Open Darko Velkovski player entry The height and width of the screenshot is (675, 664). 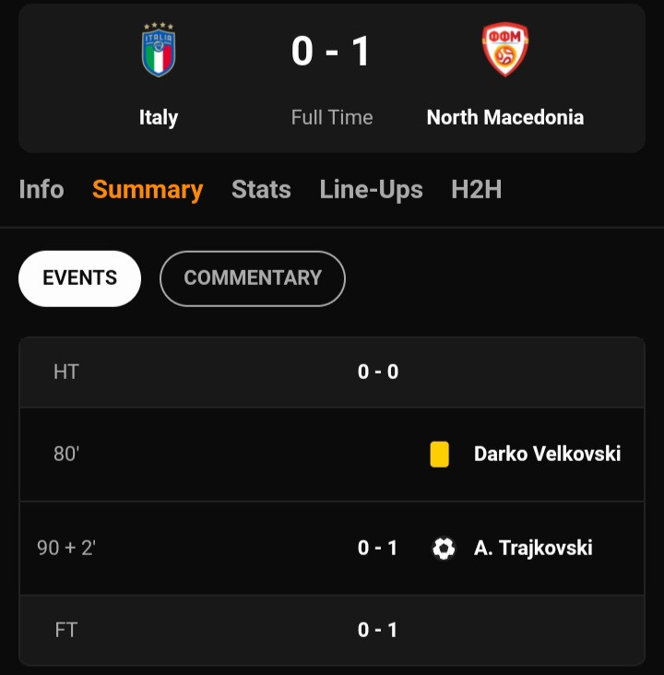(547, 454)
